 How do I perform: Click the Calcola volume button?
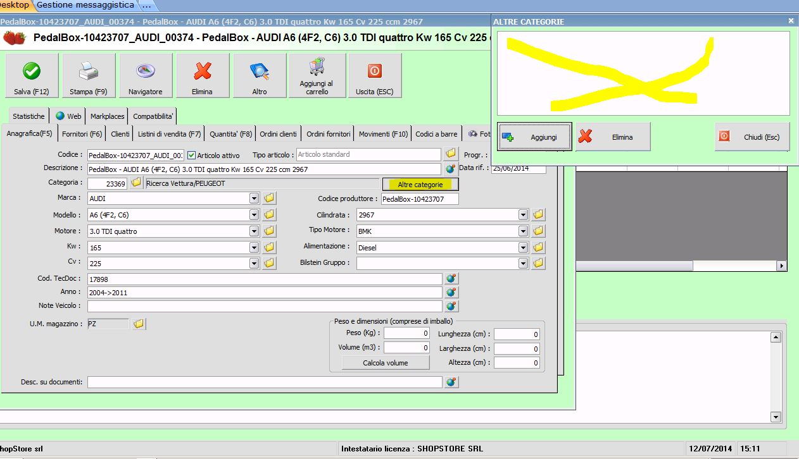click(x=386, y=363)
